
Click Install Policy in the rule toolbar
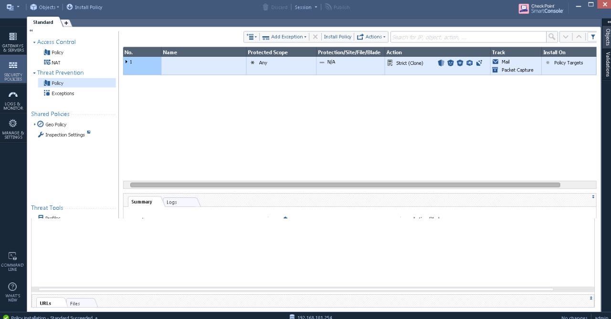pos(337,37)
